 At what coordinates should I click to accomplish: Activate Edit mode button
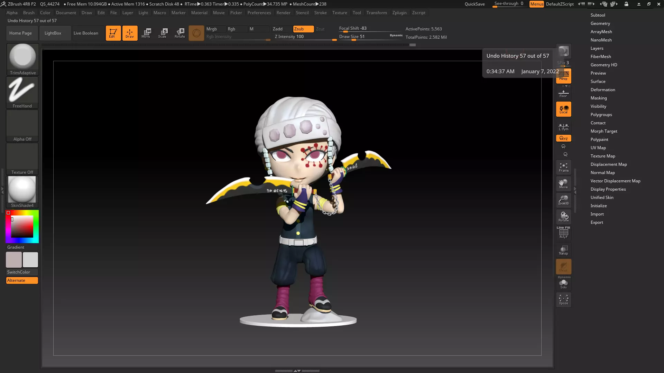tap(113, 33)
